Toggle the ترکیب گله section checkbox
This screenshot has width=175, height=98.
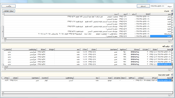[172, 46]
